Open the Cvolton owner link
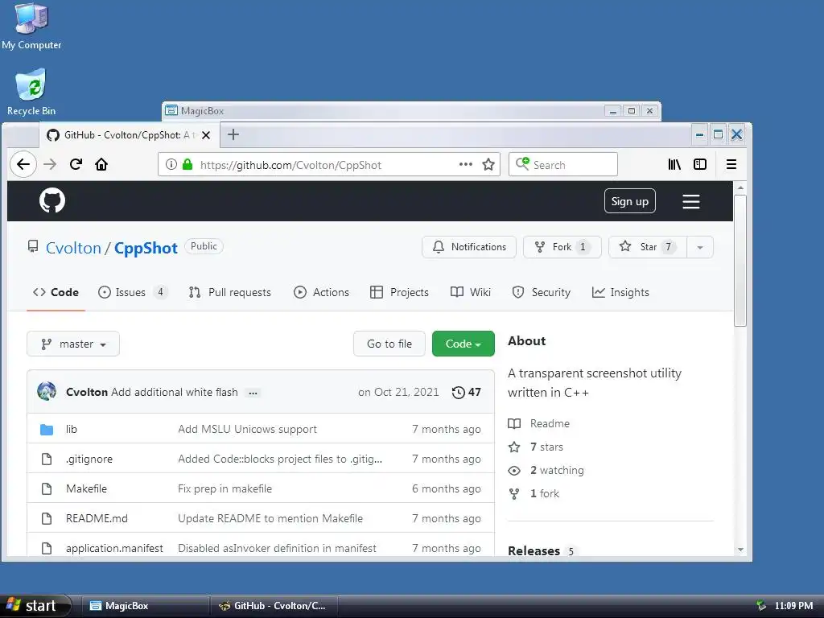The image size is (824, 618). 73,248
